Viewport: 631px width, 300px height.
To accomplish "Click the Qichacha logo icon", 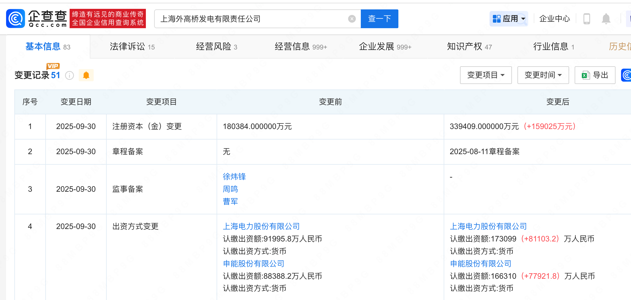I will 15,19.
